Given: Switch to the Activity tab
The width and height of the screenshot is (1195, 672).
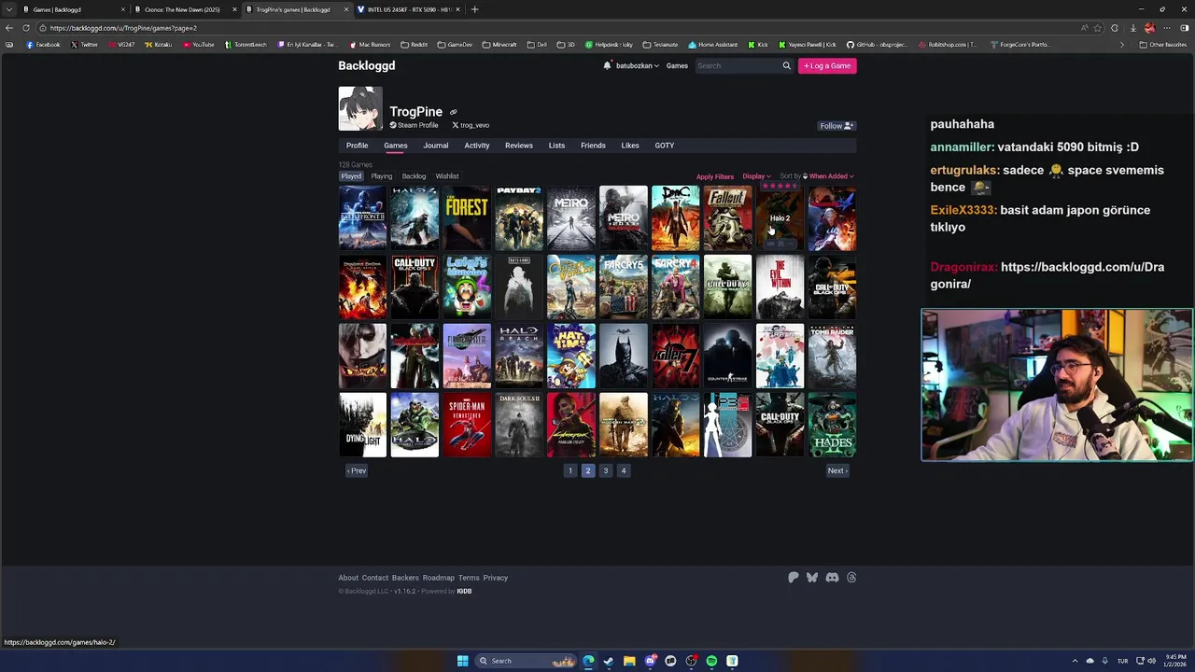Looking at the screenshot, I should point(477,146).
